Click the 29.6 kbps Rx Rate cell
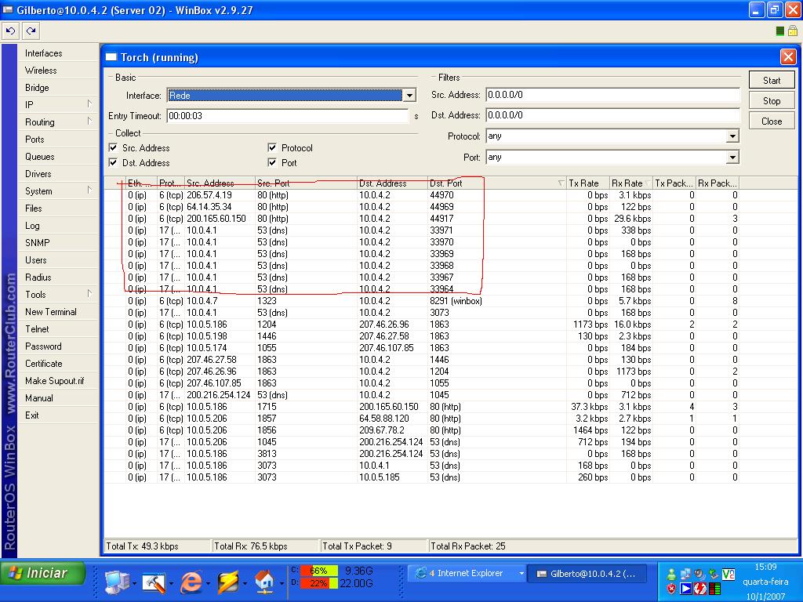The height and width of the screenshot is (602, 803). pos(633,219)
